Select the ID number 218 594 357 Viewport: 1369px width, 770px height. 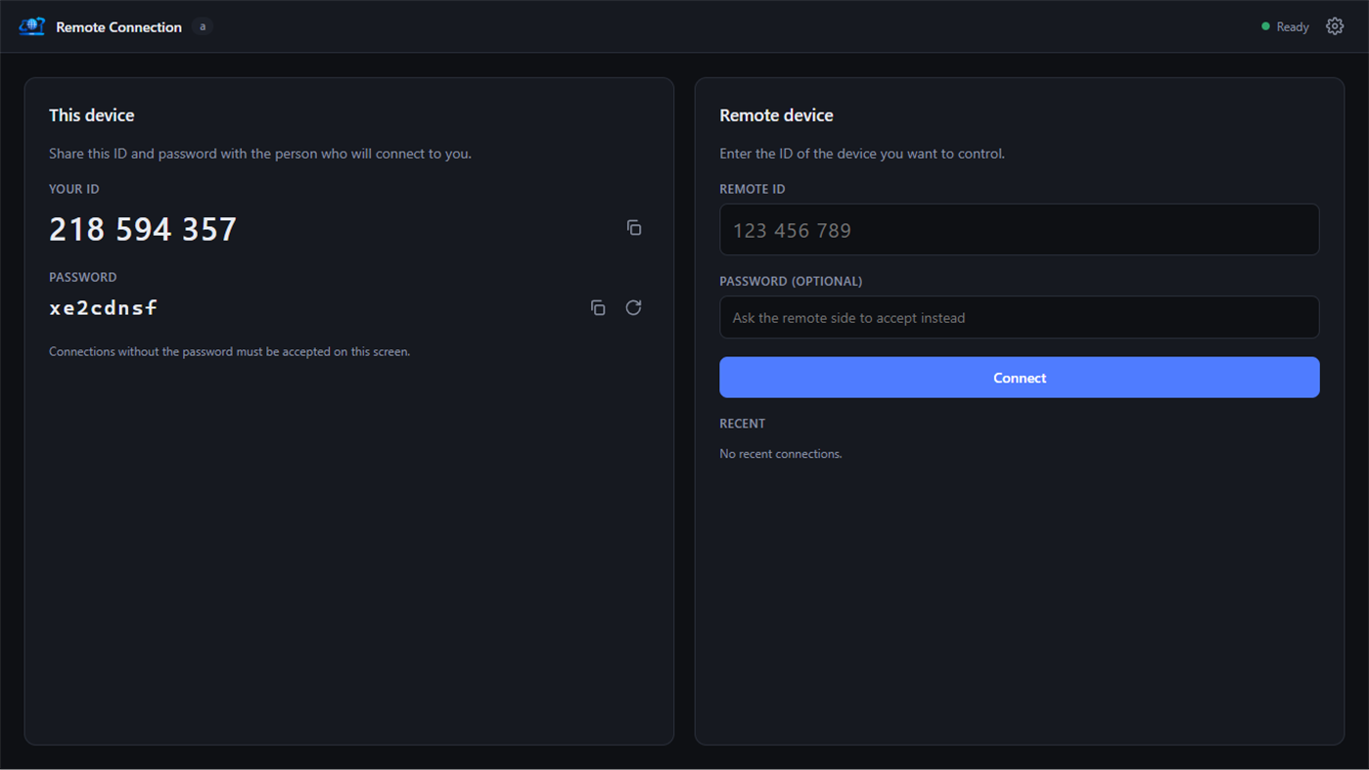point(143,229)
